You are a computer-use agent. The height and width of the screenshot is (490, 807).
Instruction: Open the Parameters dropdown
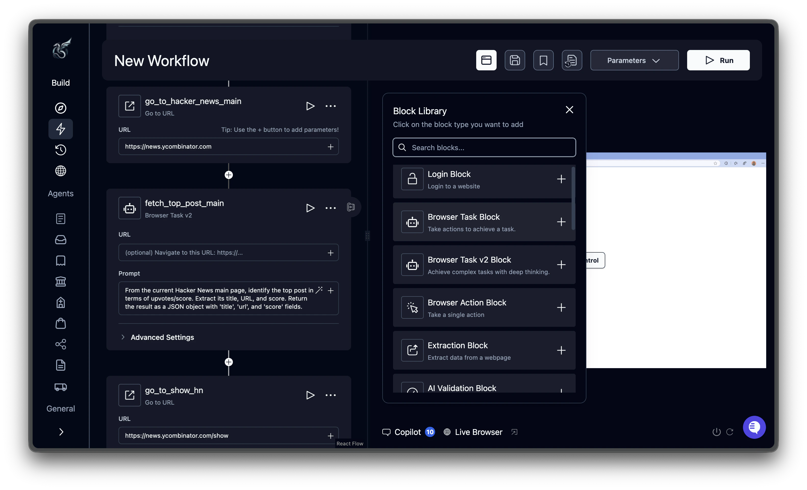(634, 60)
